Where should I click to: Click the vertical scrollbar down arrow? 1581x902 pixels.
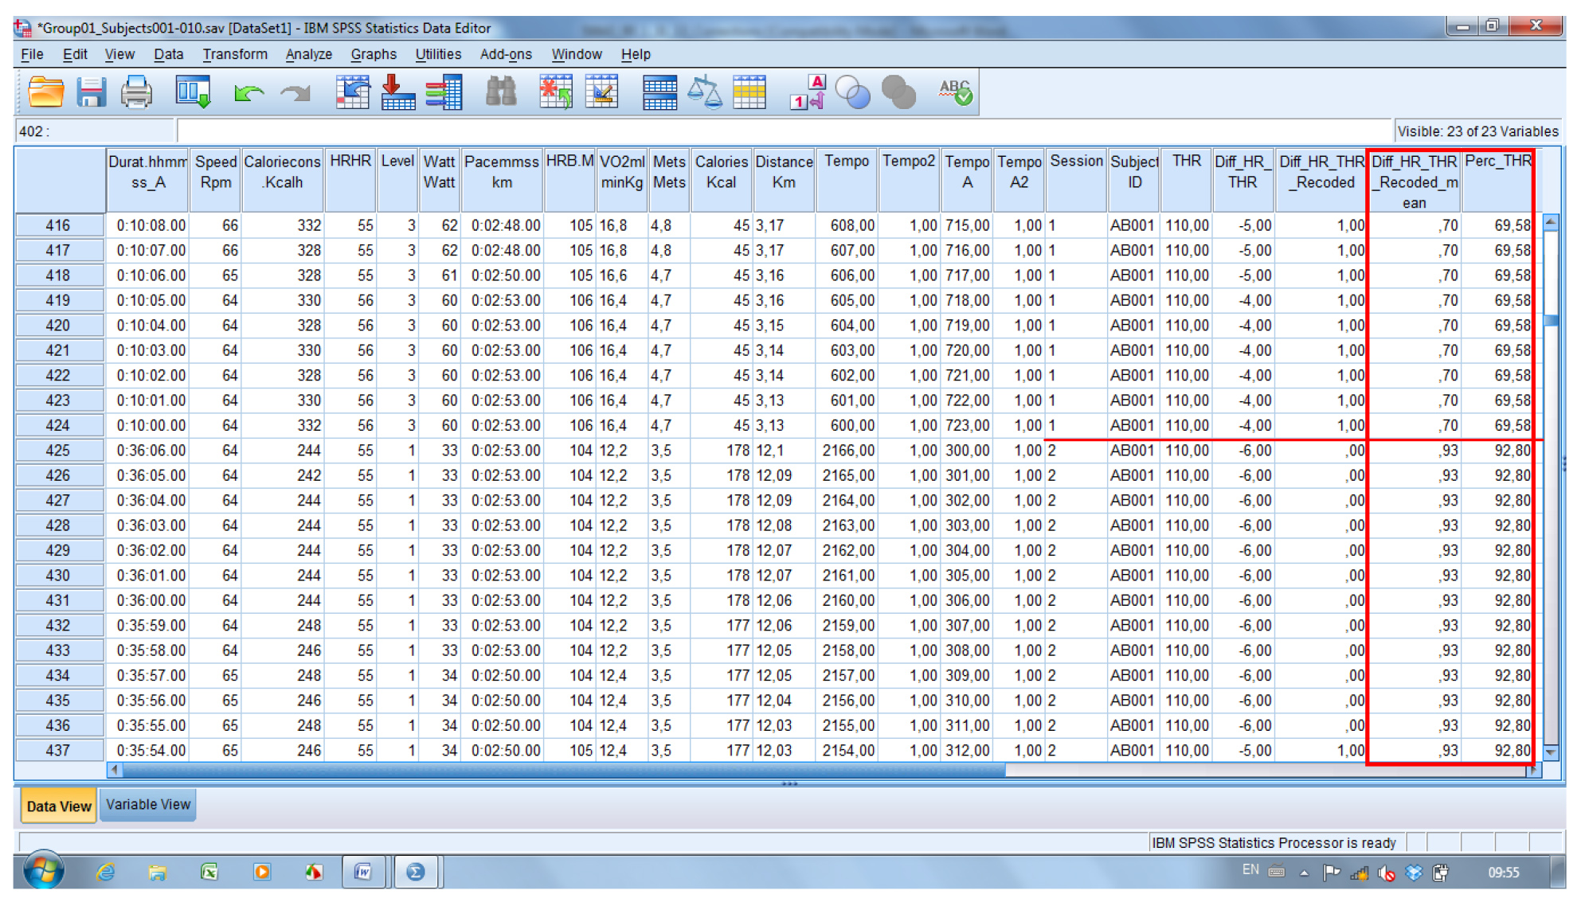(x=1550, y=752)
